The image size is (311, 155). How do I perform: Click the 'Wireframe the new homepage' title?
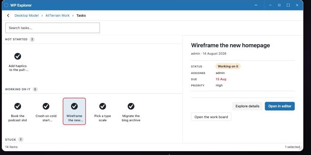point(231,45)
